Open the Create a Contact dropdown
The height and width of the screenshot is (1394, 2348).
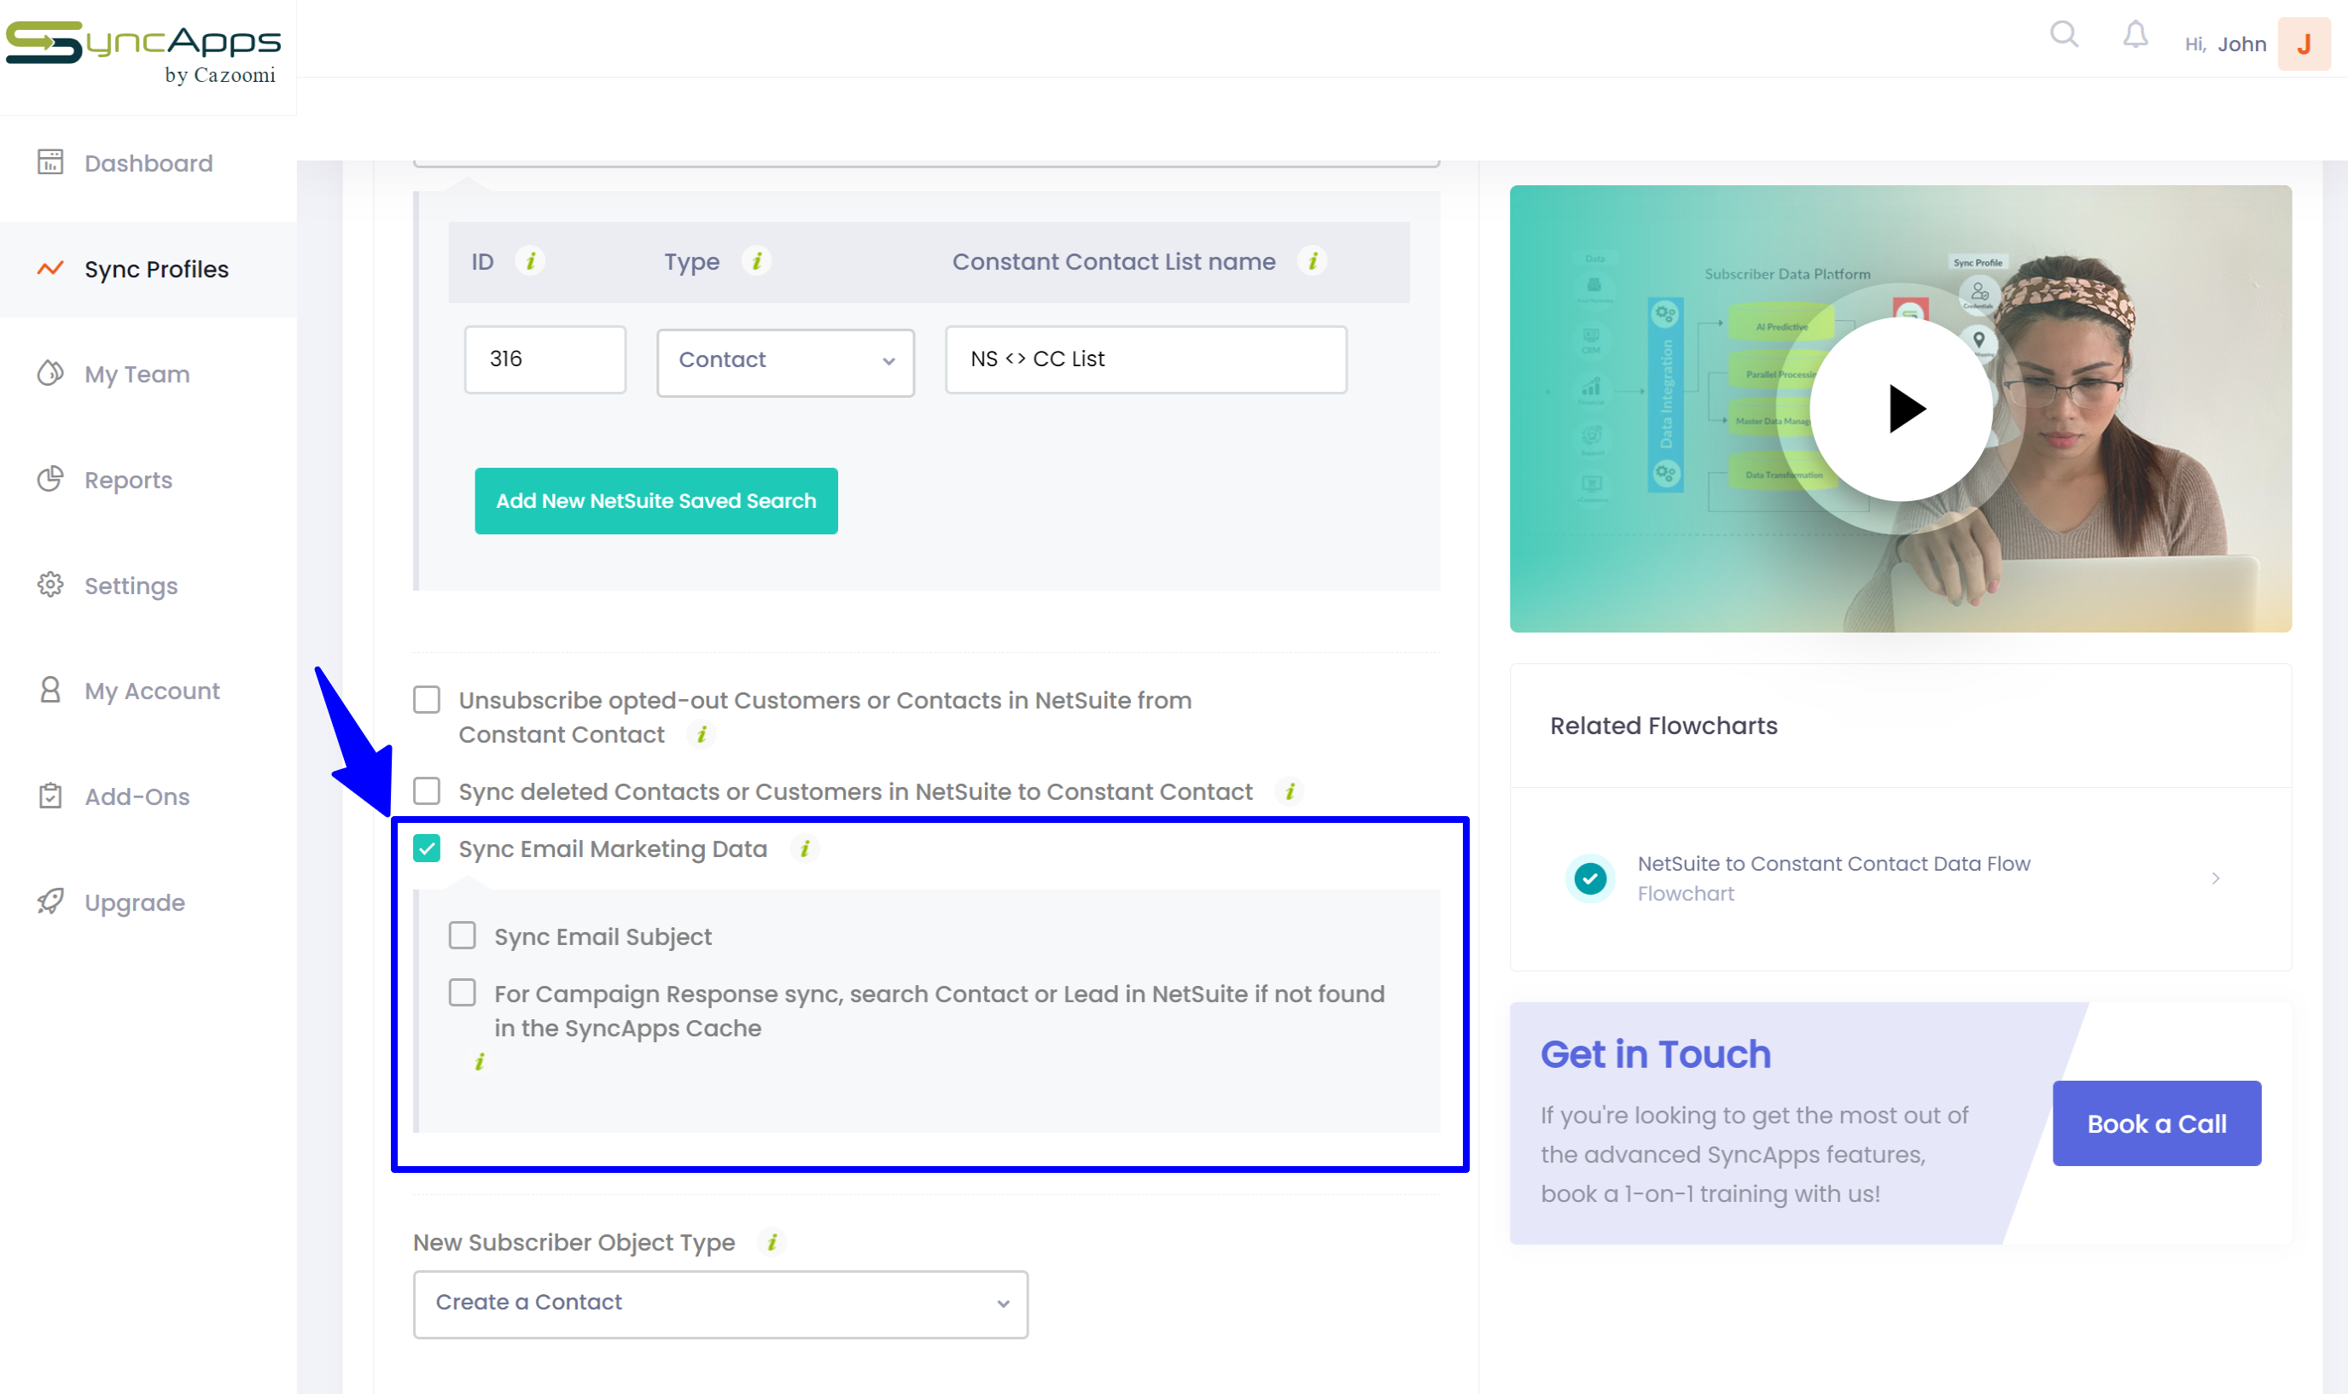pyautogui.click(x=720, y=1304)
